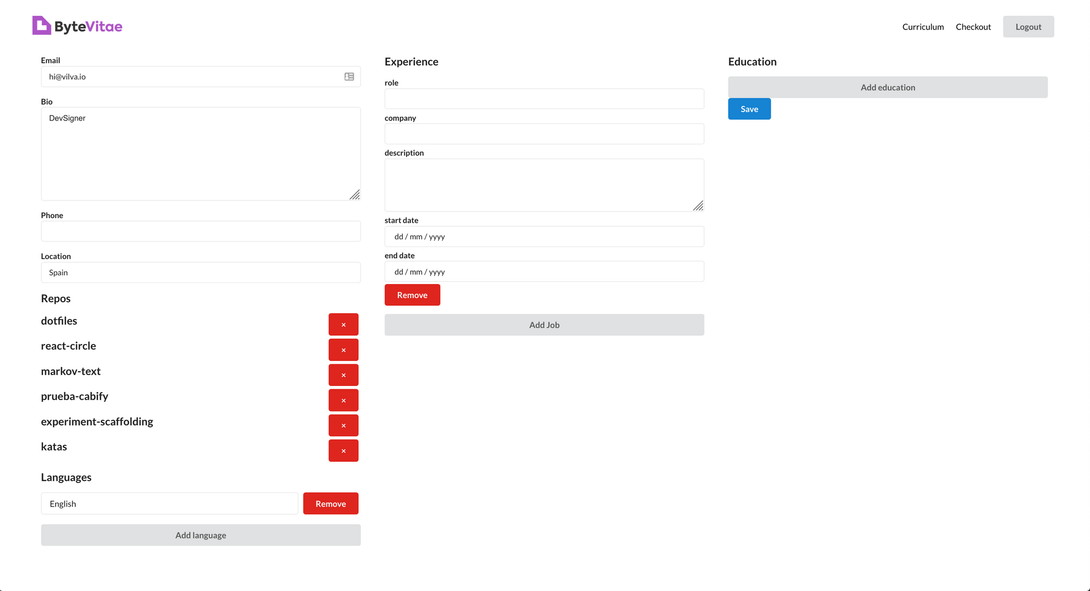Screen dimensions: 1090x591
Task: Focus the Bio text area
Action: [x=201, y=154]
